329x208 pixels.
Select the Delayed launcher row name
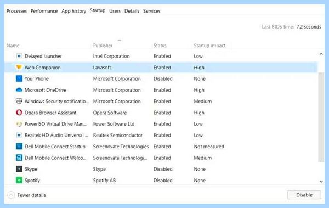tap(43, 56)
